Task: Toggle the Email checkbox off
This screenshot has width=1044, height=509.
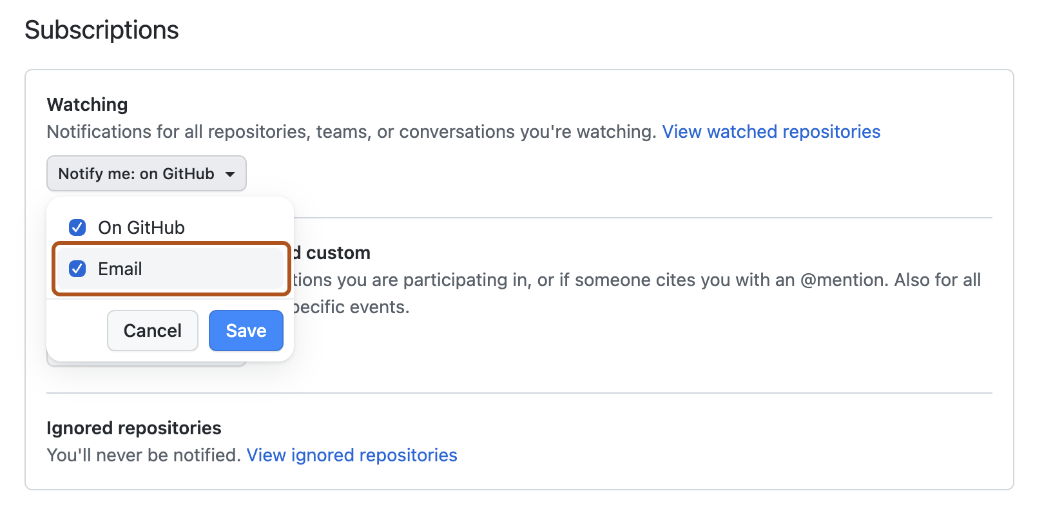Action: [77, 269]
